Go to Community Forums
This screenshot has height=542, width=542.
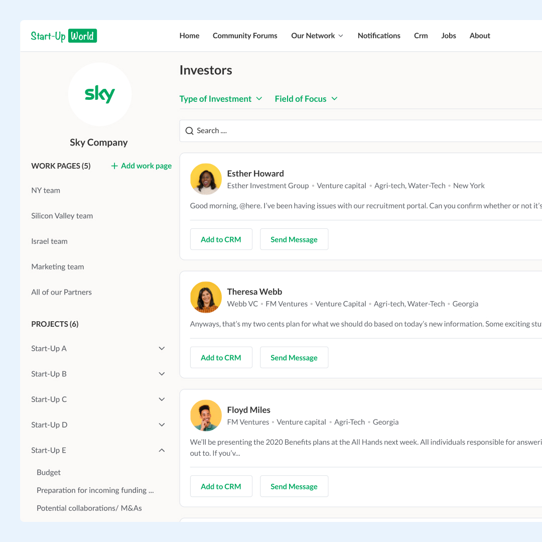pyautogui.click(x=245, y=36)
